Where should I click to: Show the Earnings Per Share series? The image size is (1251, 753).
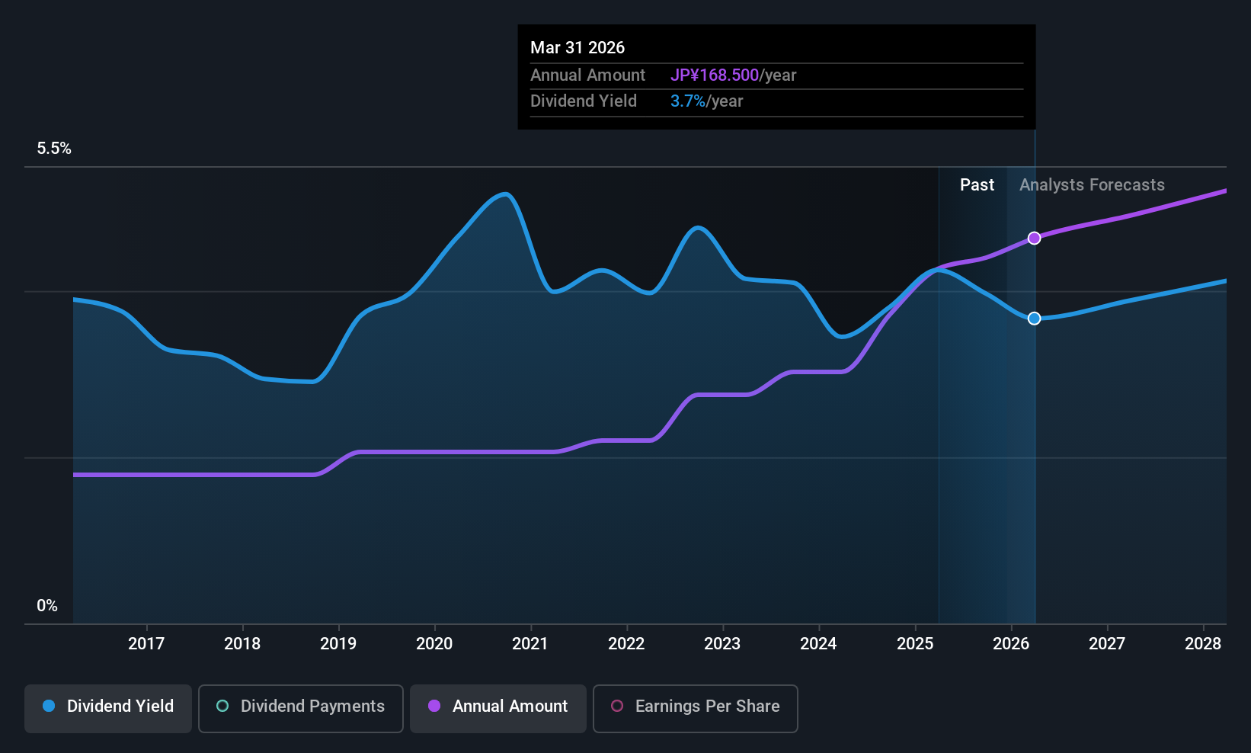coord(695,708)
